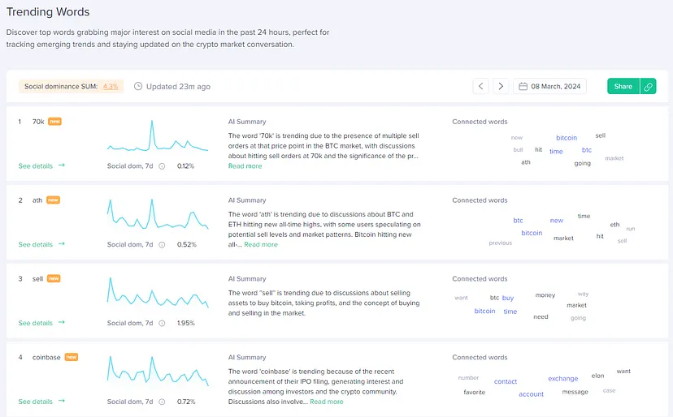Open the social dominance SUM 4.2% link
673x417 pixels.
coord(111,86)
